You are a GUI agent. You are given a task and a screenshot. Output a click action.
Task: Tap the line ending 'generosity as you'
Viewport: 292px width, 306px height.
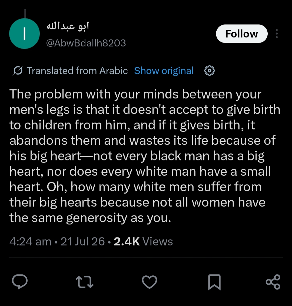coord(90,218)
